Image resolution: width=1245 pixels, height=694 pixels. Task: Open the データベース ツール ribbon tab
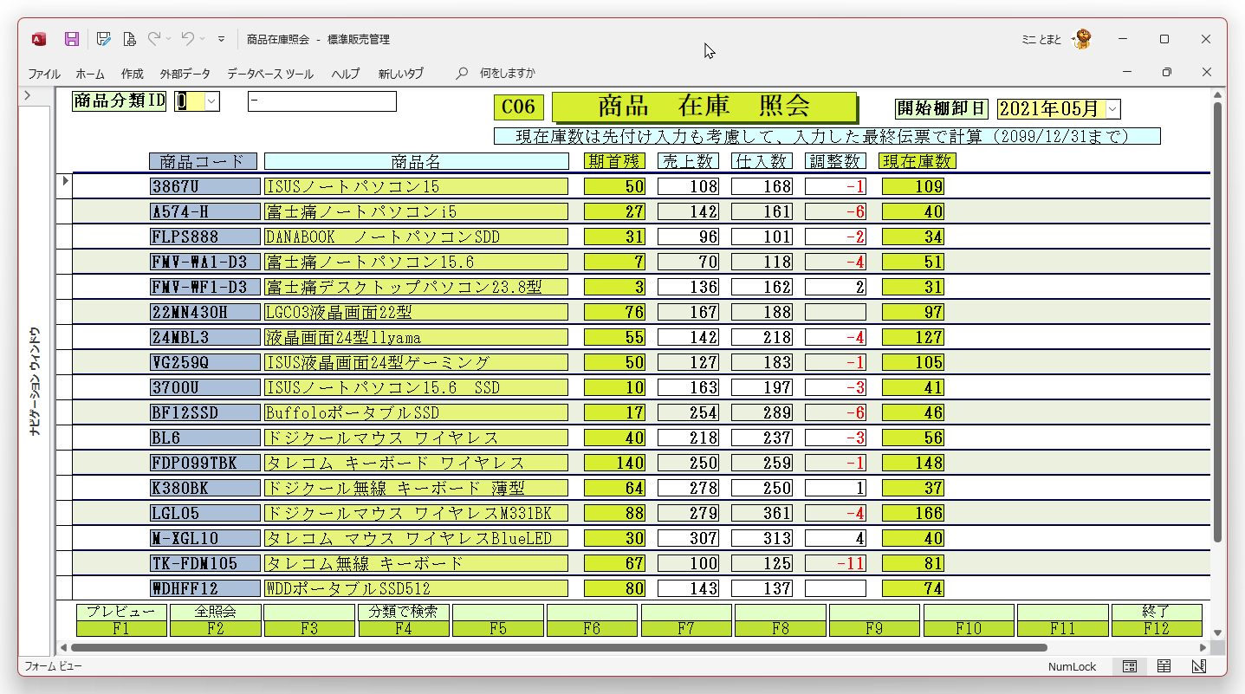click(x=270, y=74)
